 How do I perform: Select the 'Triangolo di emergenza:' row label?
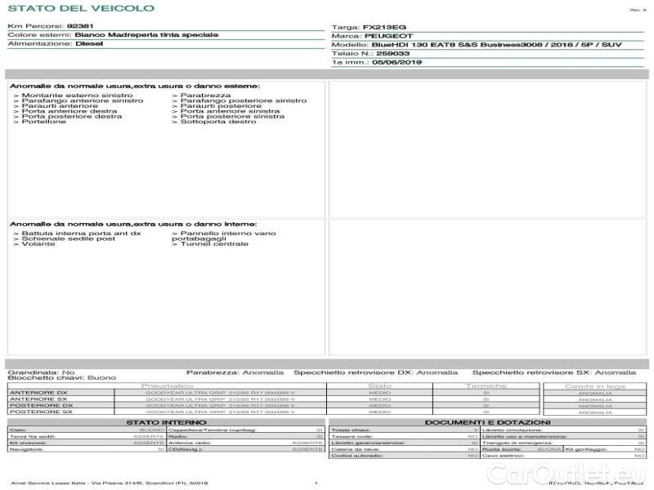pyautogui.click(x=517, y=443)
